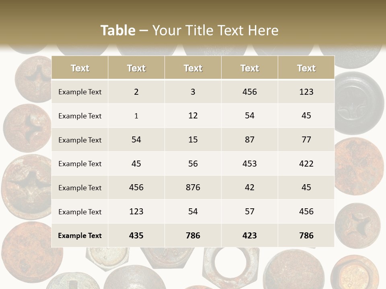The height and width of the screenshot is (289, 386).
Task: Click the 'Text' header above the Example Text column
Action: coord(80,68)
